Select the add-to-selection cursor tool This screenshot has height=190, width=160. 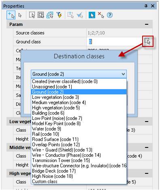click(11, 15)
